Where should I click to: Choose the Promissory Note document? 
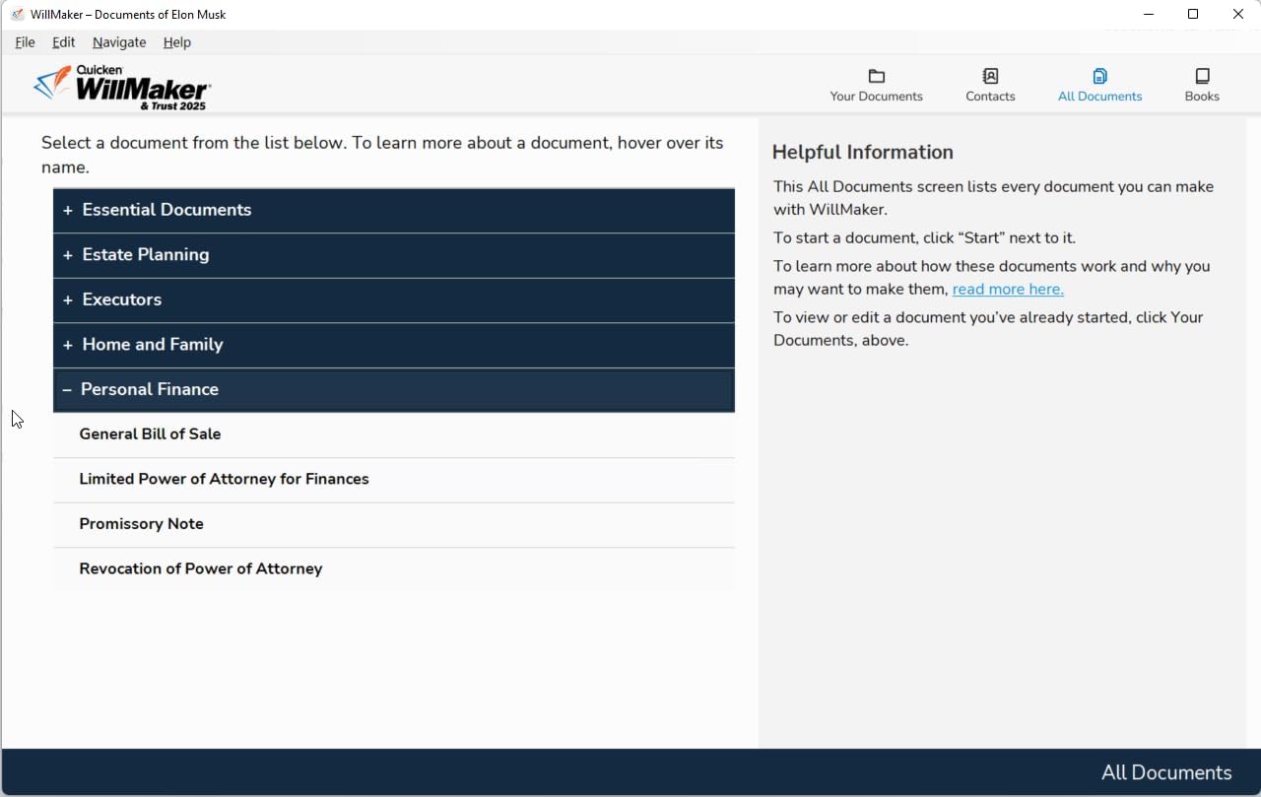(x=141, y=524)
